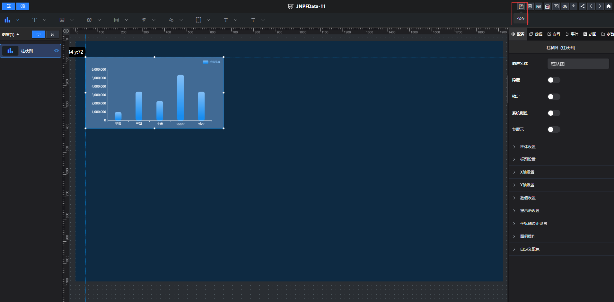Switch to the 数据 tab
This screenshot has height=302, width=614.
coord(536,34)
